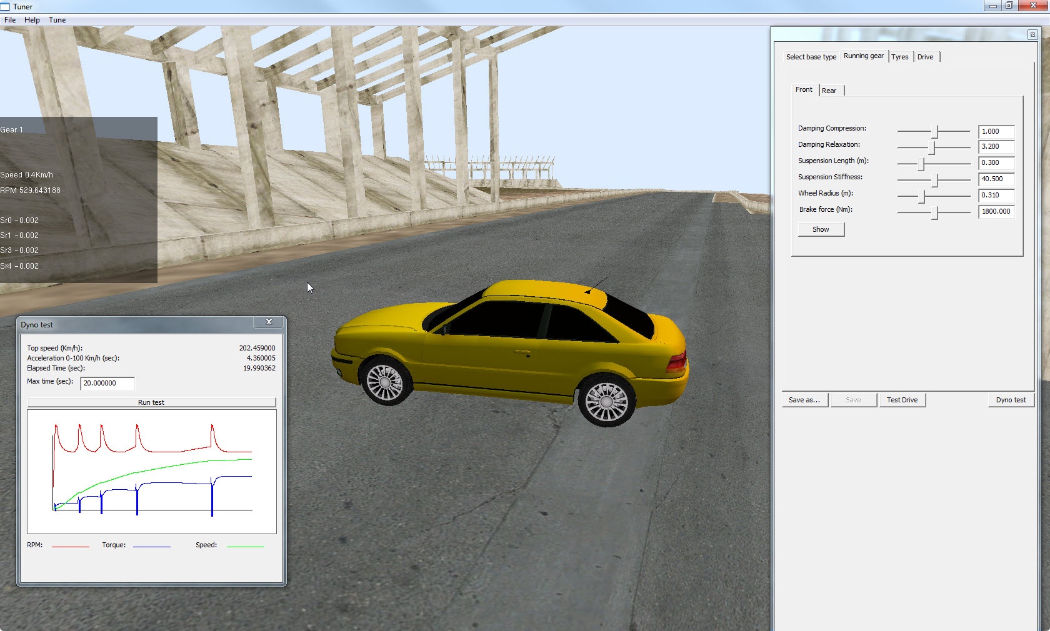The image size is (1050, 631).
Task: Click the Show button
Action: pos(821,229)
